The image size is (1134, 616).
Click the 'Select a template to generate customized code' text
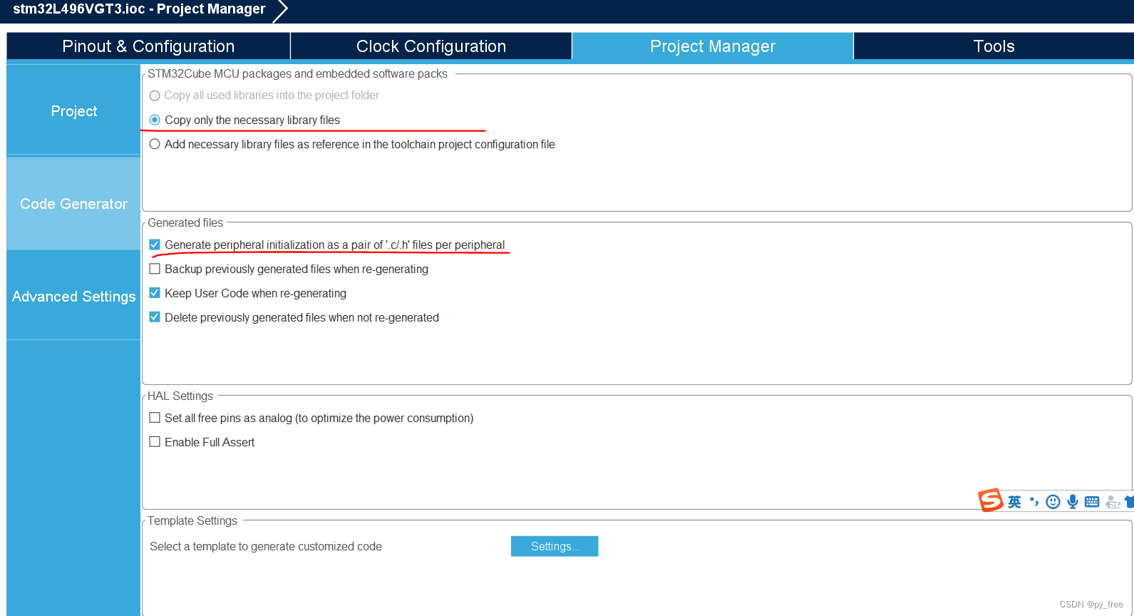tap(266, 546)
